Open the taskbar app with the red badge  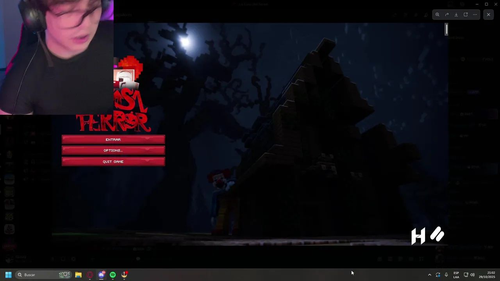click(x=124, y=275)
